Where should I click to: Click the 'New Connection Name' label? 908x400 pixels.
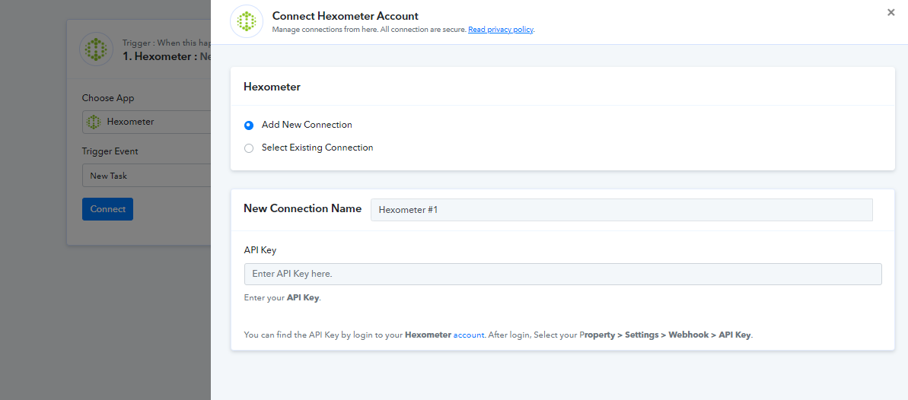point(302,208)
